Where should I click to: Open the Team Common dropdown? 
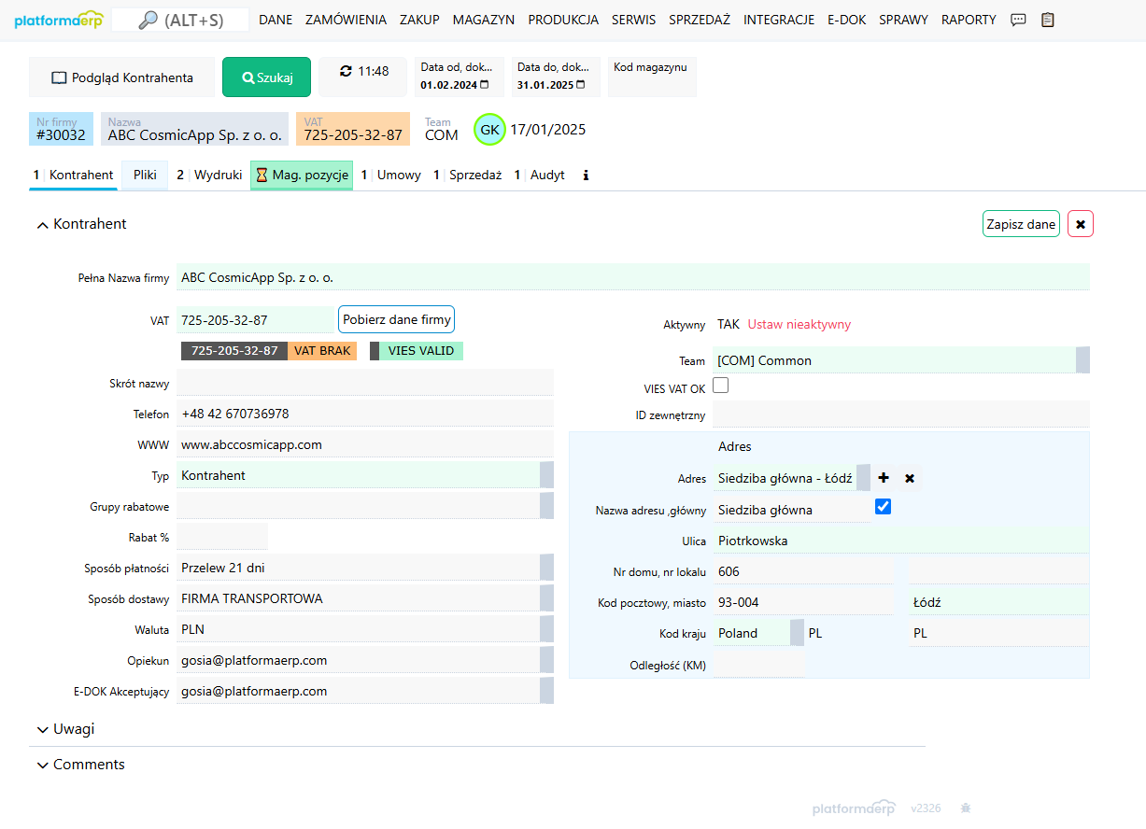pyautogui.click(x=1082, y=360)
